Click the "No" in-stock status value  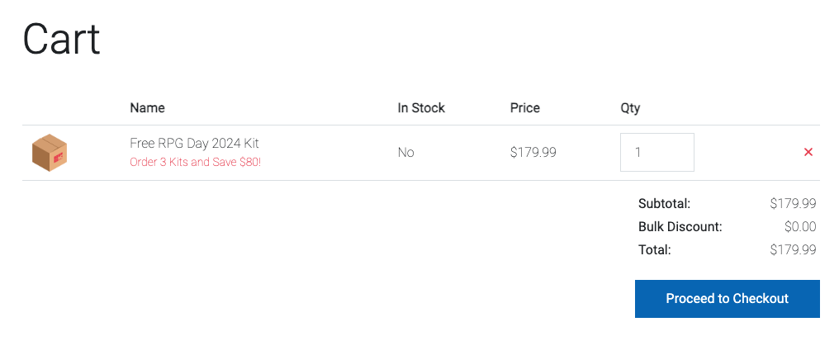(x=406, y=153)
